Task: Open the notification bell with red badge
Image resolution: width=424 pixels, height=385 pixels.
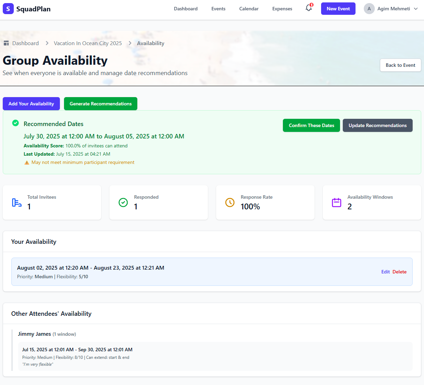Action: point(308,9)
